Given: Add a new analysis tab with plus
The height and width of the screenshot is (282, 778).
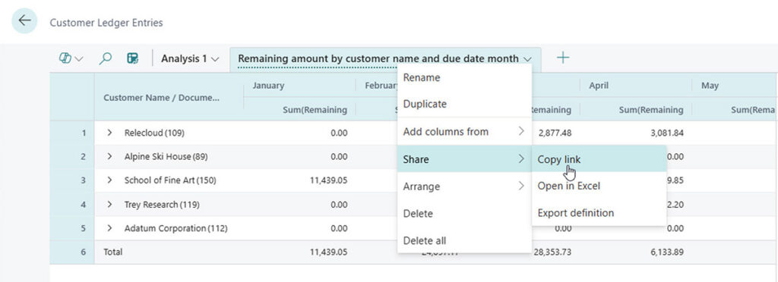Looking at the screenshot, I should coord(563,58).
